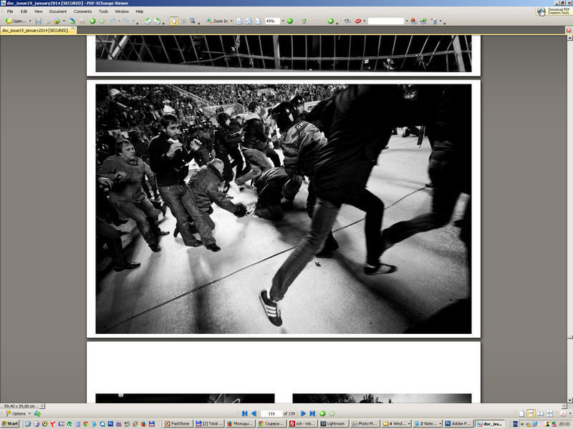Switch to the doc_issue19_january2014 document tab

[34, 32]
